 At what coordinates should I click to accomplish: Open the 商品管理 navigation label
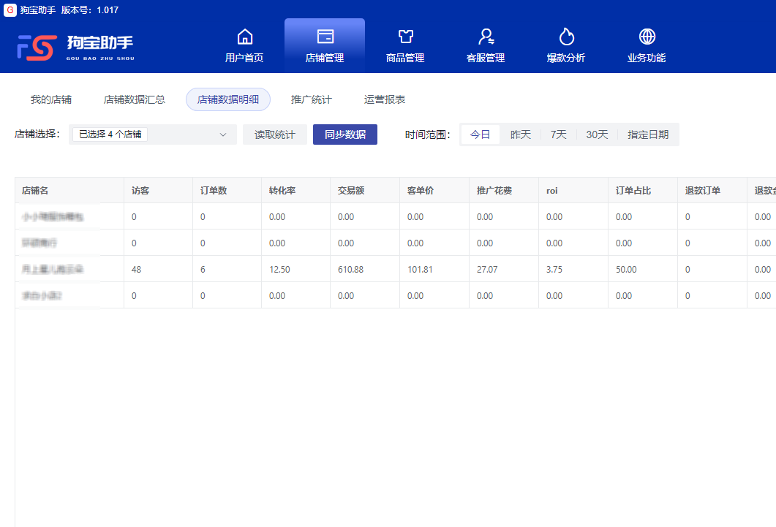tap(405, 58)
